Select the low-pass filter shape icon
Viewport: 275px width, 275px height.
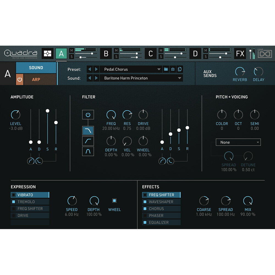click(88, 130)
